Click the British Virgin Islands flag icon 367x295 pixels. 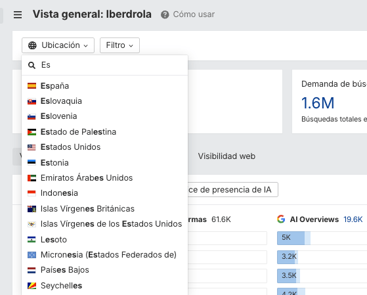pos(32,209)
